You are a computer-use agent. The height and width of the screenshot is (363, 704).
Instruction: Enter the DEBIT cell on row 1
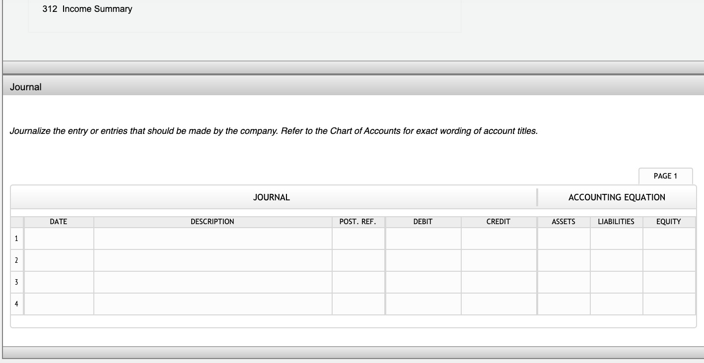pos(422,239)
